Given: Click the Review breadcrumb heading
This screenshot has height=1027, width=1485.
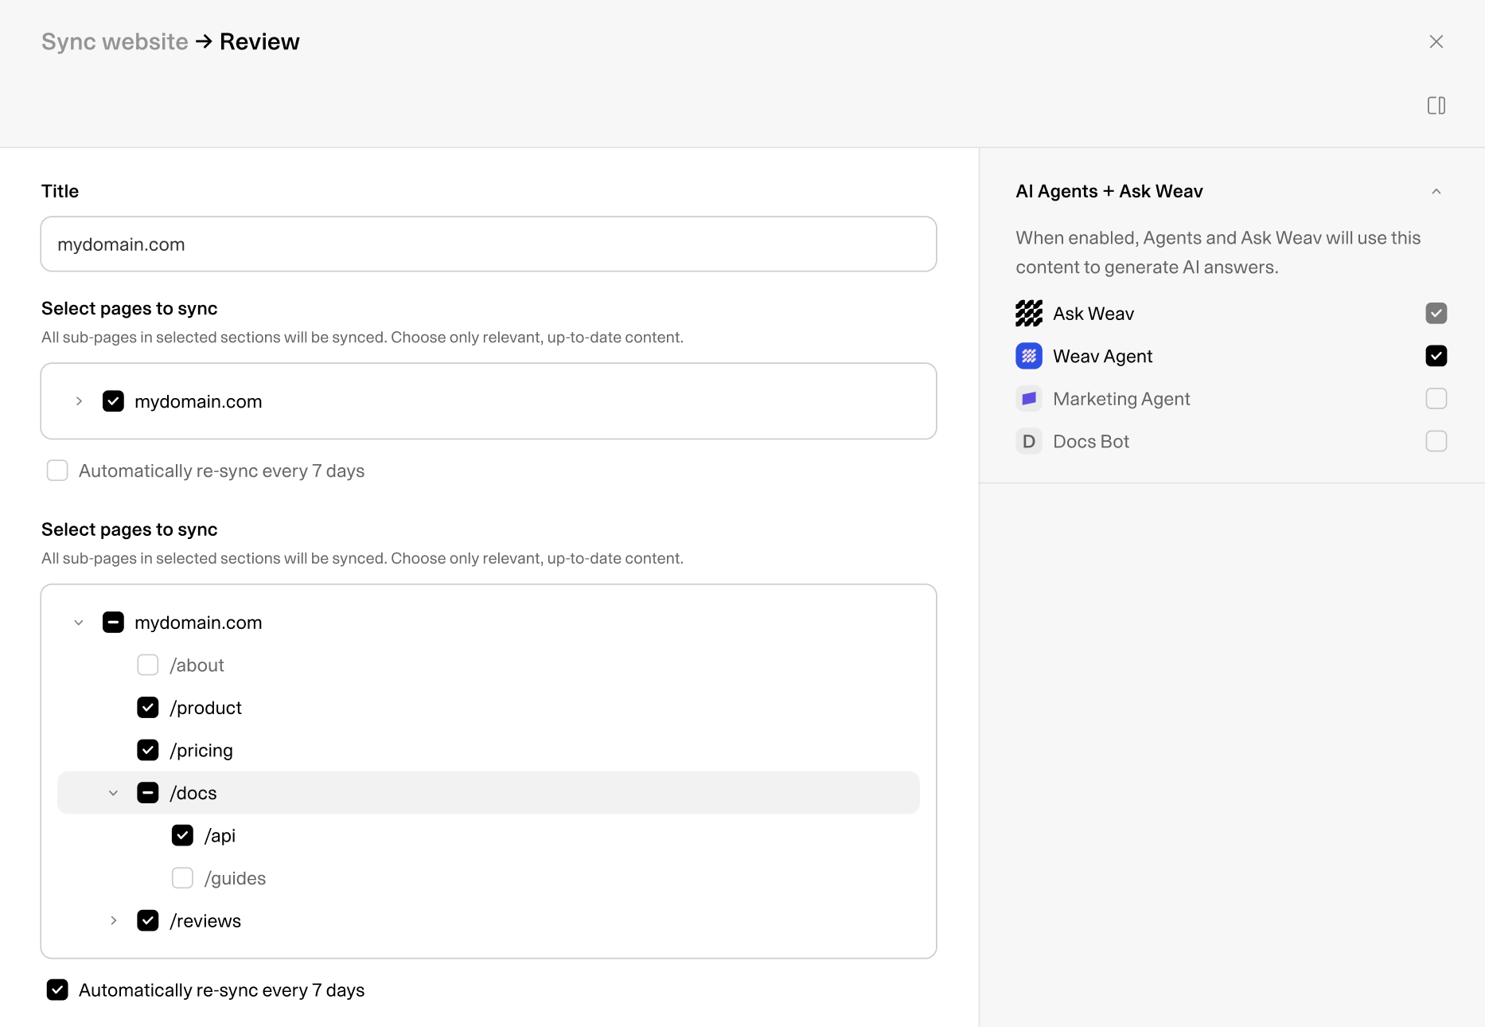Looking at the screenshot, I should tap(259, 41).
